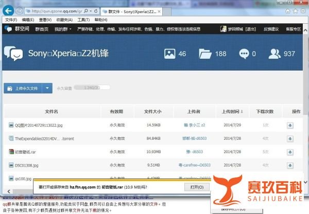Open file 初音壁纸.rar

(25, 152)
